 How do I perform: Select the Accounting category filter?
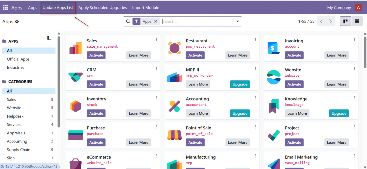pyautogui.click(x=17, y=141)
